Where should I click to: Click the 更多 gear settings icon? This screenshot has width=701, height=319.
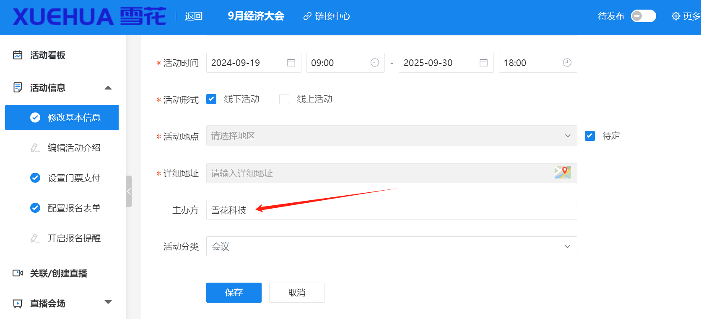coord(676,16)
